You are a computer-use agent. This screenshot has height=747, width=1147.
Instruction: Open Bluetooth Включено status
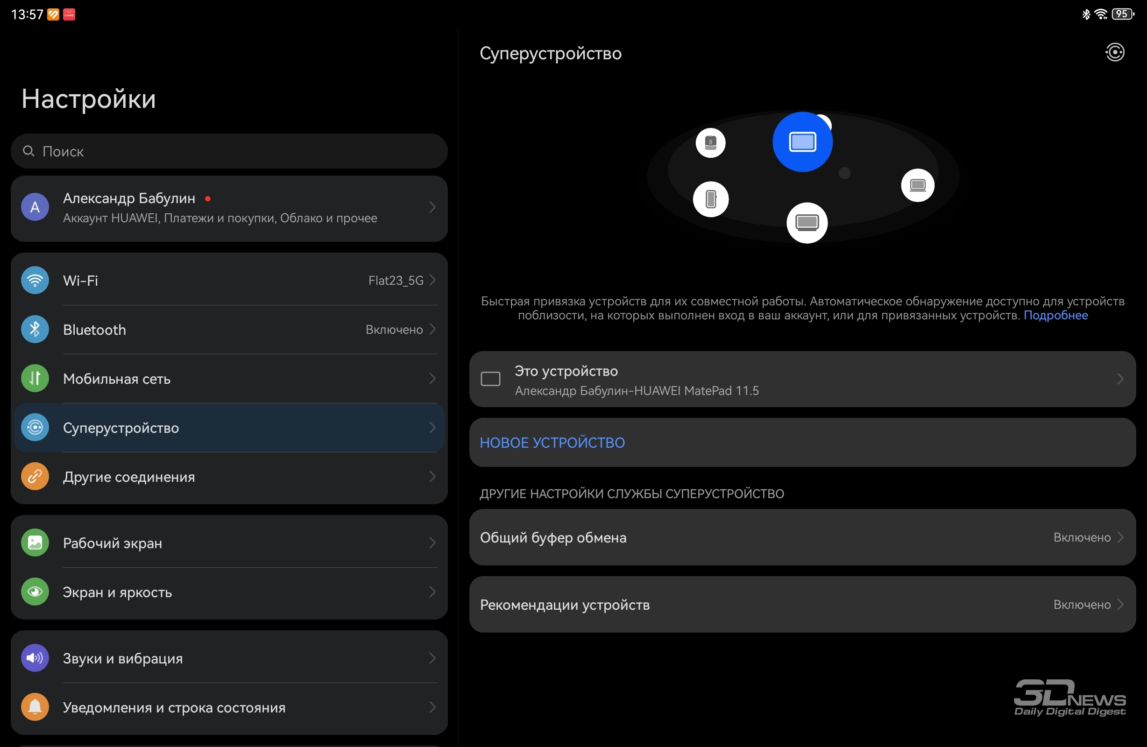coord(394,330)
